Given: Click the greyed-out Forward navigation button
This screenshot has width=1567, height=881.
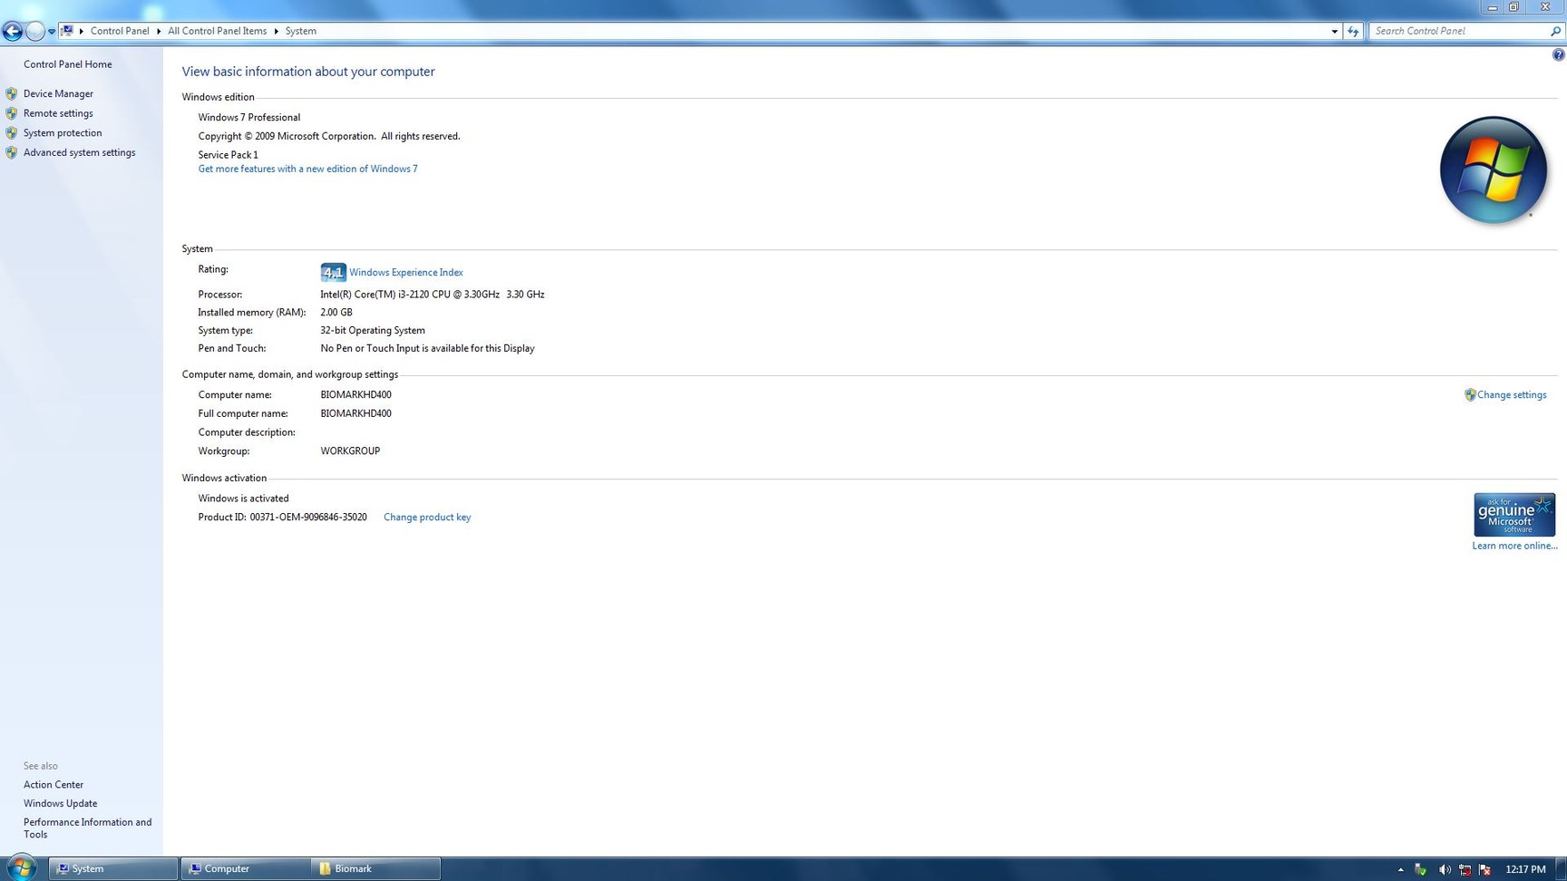Looking at the screenshot, I should coord(34,31).
